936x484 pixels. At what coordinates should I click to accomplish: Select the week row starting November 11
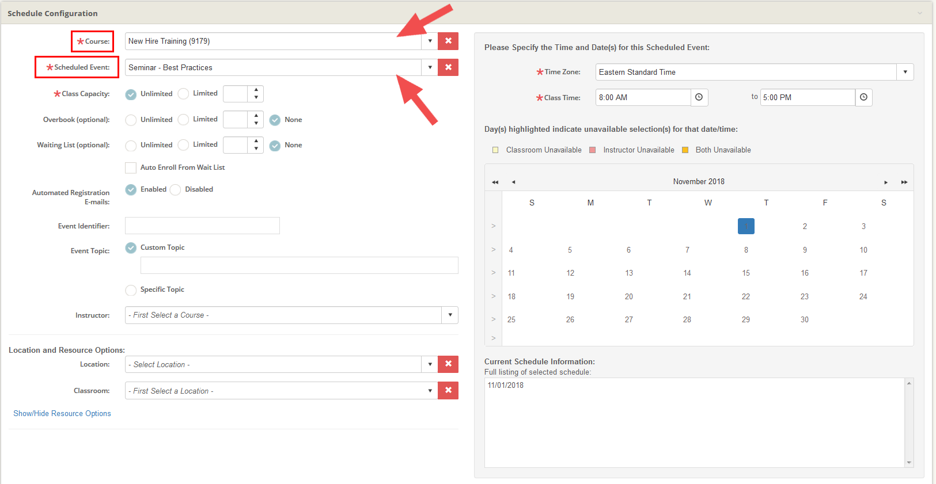tap(494, 273)
